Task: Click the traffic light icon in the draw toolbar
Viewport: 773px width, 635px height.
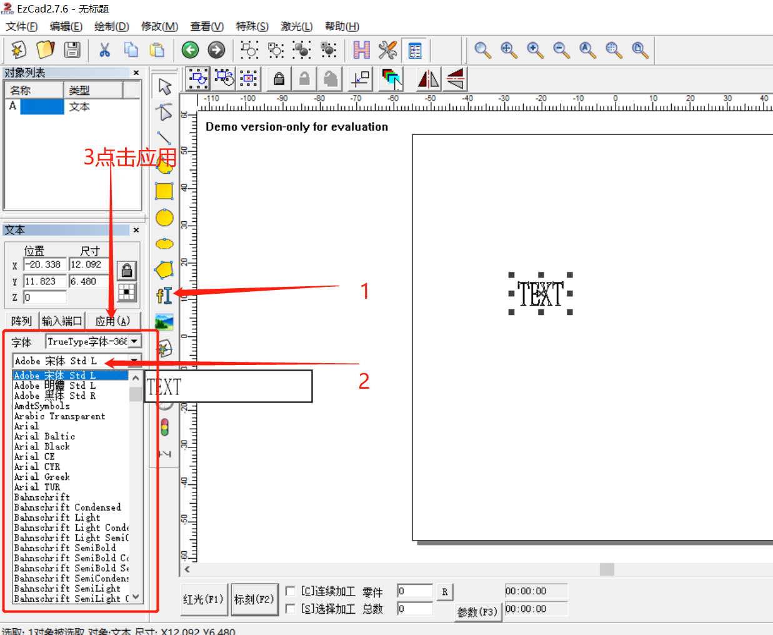Action: pyautogui.click(x=164, y=427)
